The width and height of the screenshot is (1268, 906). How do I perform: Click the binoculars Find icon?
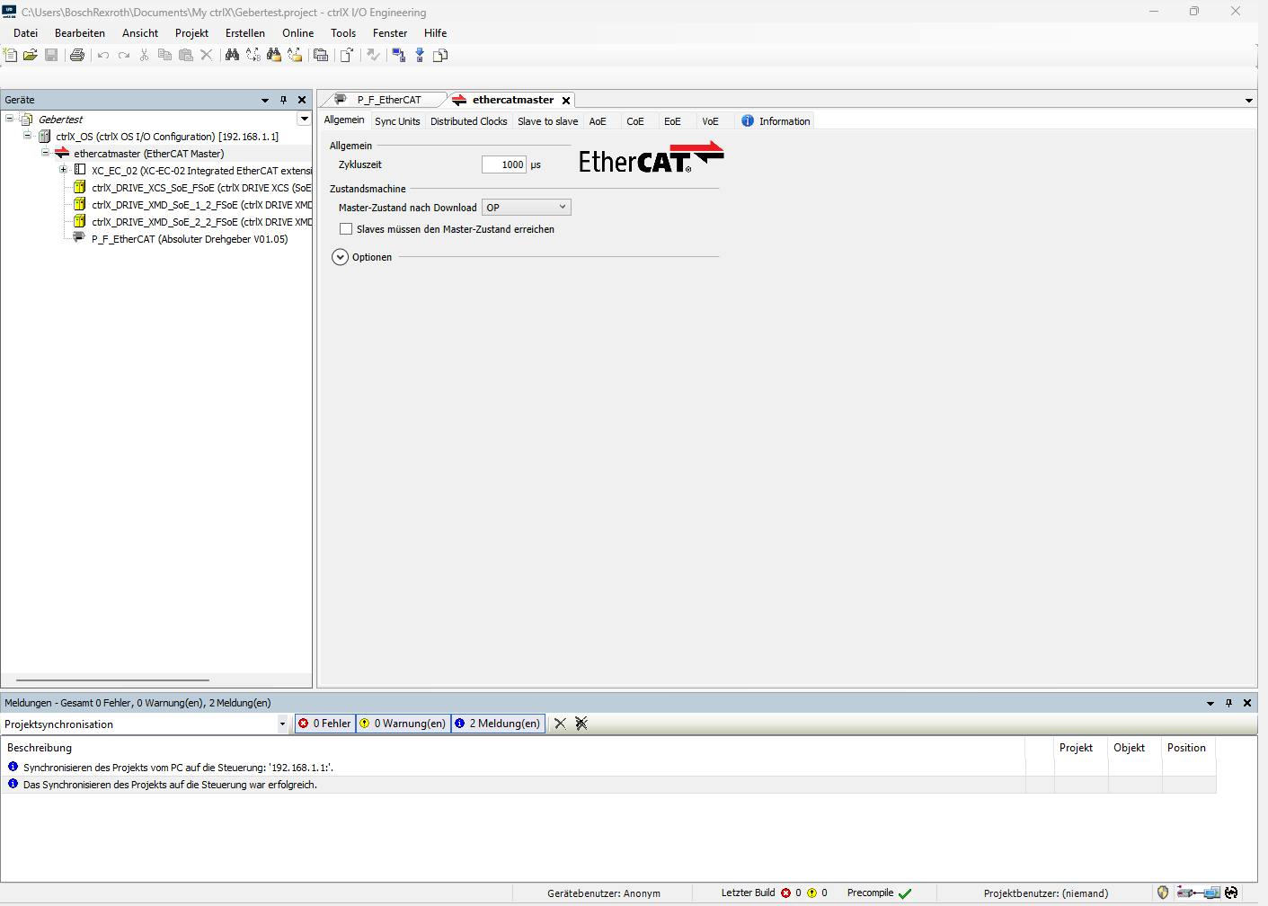pyautogui.click(x=232, y=56)
